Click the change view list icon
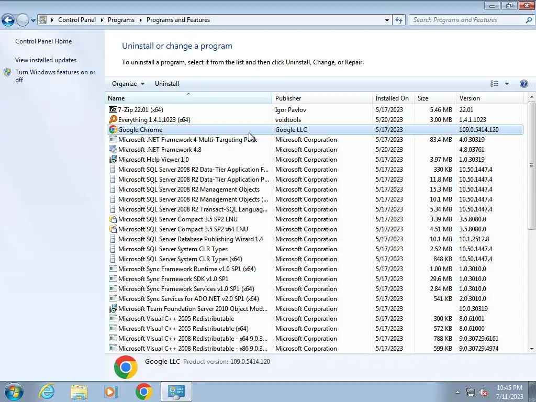The width and height of the screenshot is (536, 402). coord(494,84)
